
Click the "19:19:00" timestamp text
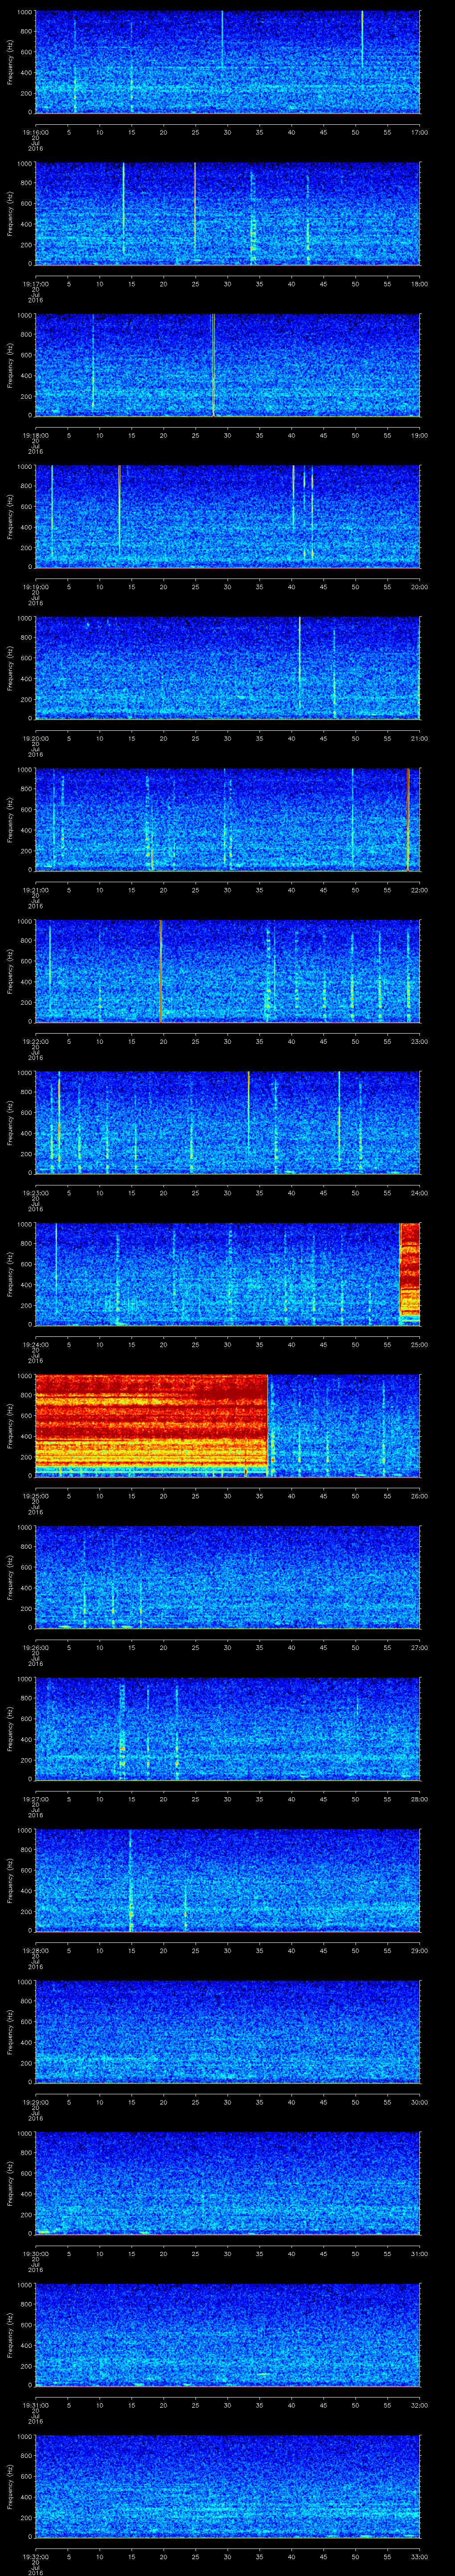[35, 587]
